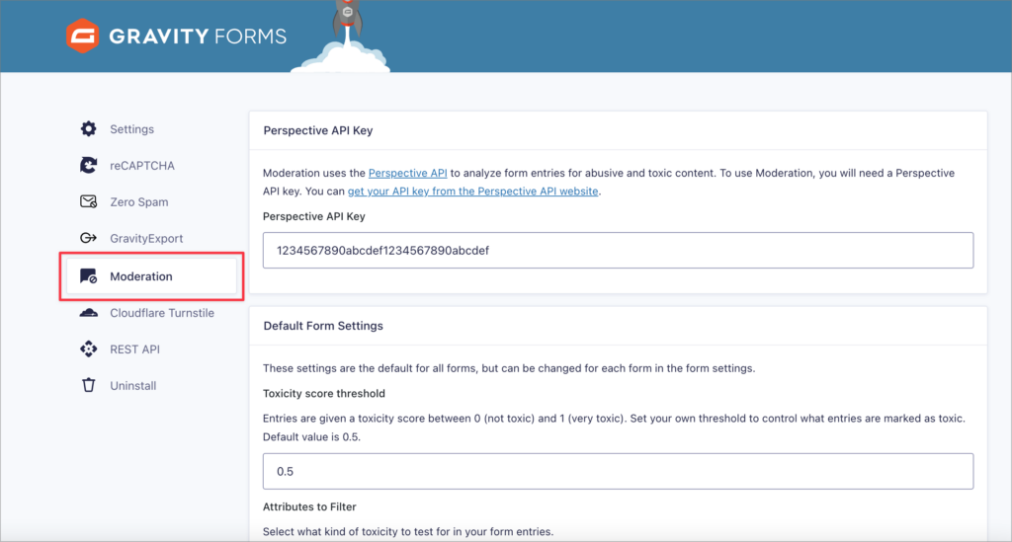
Task: Click the toxicity score threshold field
Action: pos(618,471)
